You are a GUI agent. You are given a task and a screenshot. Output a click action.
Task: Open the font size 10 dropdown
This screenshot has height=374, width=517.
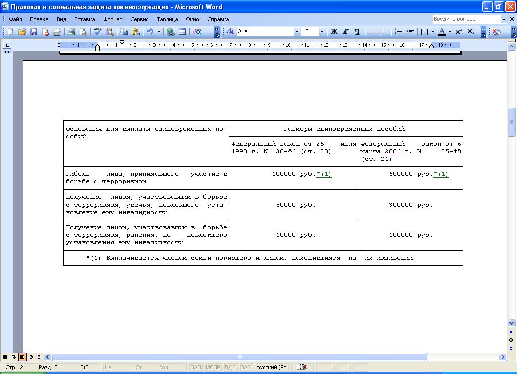pyautogui.click(x=322, y=32)
